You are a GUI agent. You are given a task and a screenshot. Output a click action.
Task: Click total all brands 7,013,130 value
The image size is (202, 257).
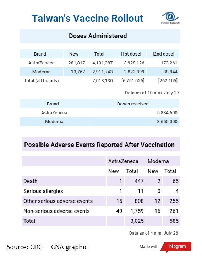tap(103, 81)
